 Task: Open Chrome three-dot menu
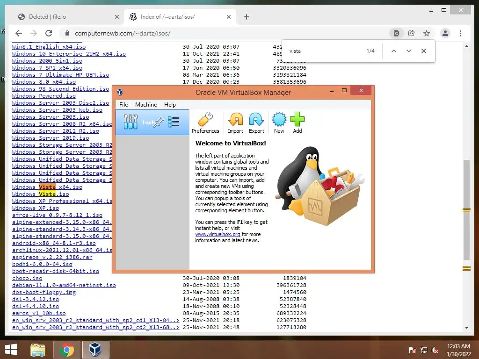(460, 33)
